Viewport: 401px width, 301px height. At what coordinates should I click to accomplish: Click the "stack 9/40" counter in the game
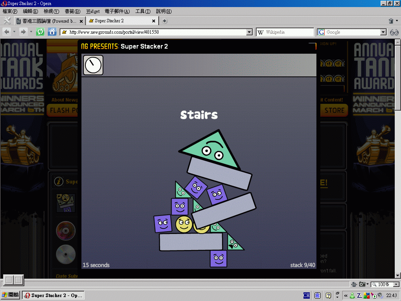click(x=303, y=265)
